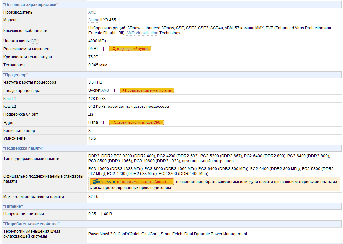Select the PC3-10600 official standards text

pyautogui.click(x=211, y=171)
